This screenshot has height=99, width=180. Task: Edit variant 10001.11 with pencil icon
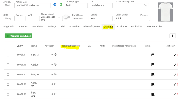click(x=175, y=75)
